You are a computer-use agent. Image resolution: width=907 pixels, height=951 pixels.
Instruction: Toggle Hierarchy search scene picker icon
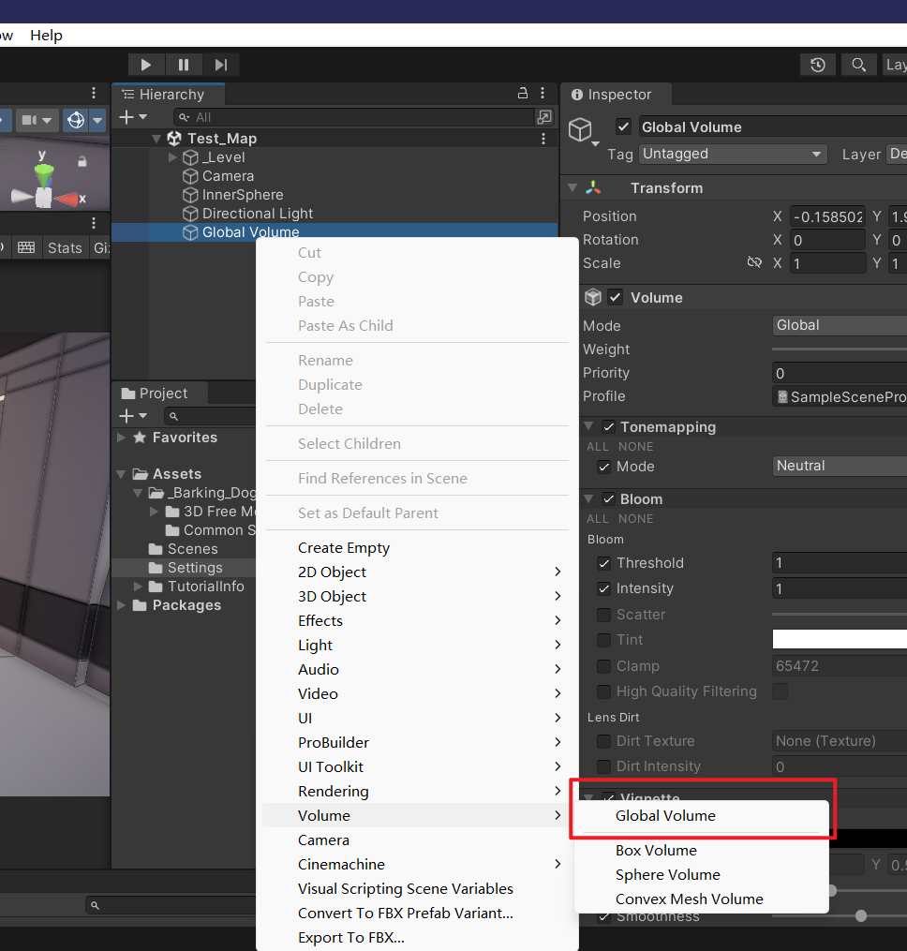[544, 117]
